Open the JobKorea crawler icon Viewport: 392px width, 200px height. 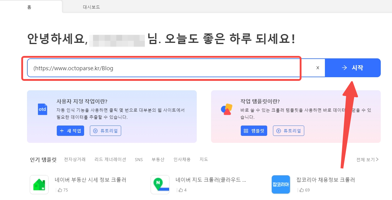pyautogui.click(x=281, y=184)
